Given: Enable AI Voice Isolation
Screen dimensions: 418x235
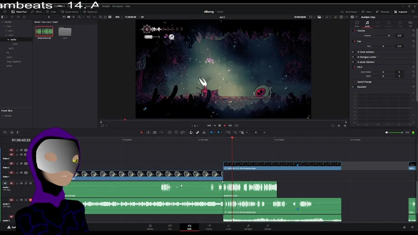Looking at the screenshot, I should pos(353,52).
